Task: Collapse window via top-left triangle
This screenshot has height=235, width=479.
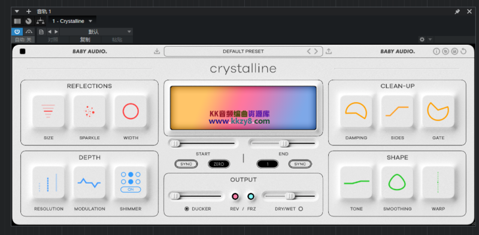Action: click(17, 11)
